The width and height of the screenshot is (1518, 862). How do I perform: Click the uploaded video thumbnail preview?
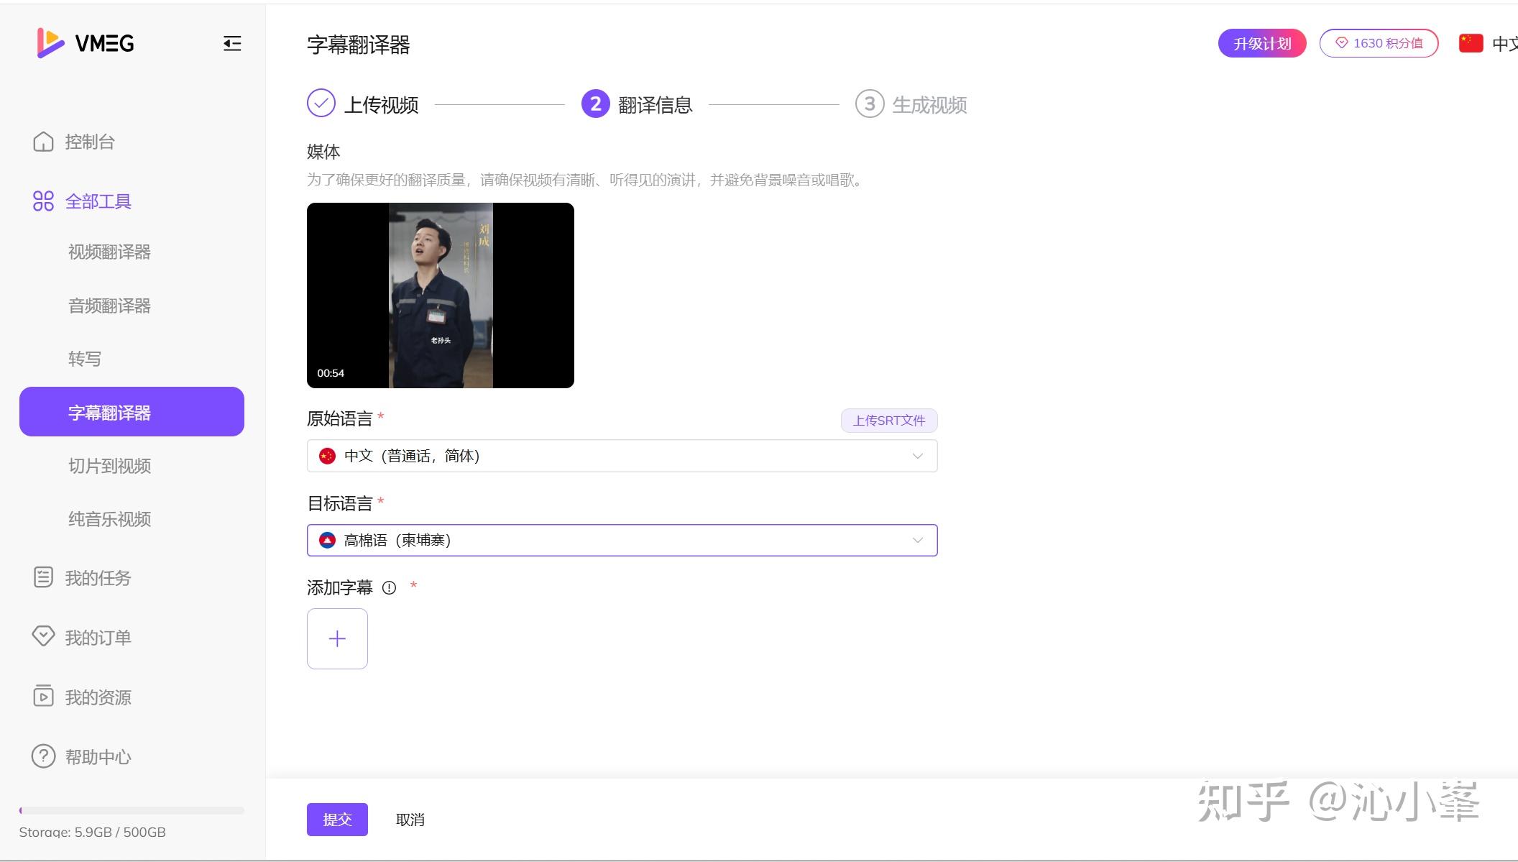pos(440,295)
